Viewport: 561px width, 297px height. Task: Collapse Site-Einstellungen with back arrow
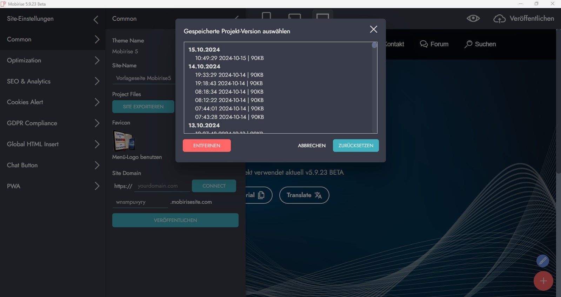tap(96, 19)
